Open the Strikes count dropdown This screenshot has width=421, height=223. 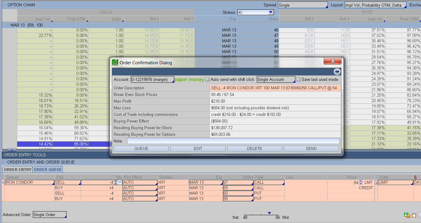(x=270, y=12)
